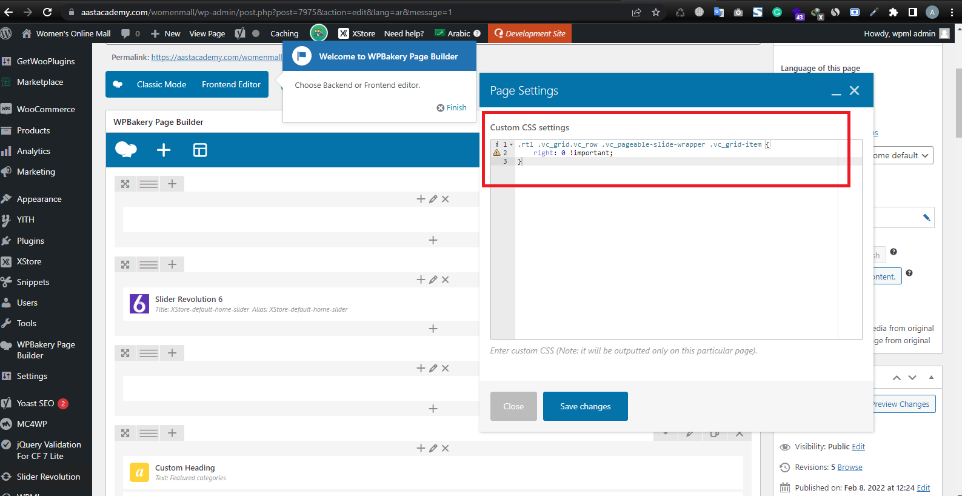Image resolution: width=962 pixels, height=496 pixels.
Task: Click the page permalink URL
Action: point(216,57)
